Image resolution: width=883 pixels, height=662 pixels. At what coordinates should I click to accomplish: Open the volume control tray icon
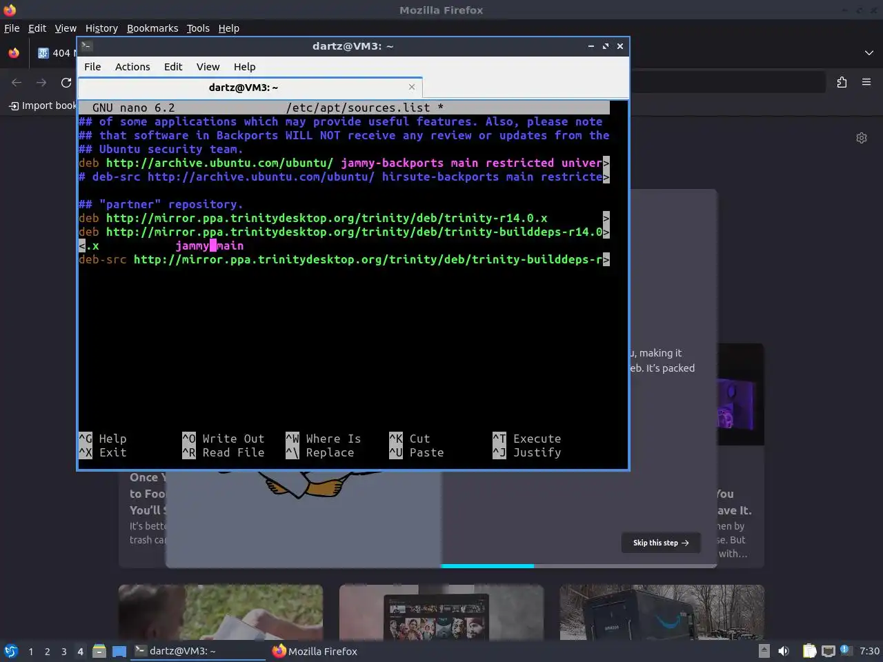click(x=784, y=651)
